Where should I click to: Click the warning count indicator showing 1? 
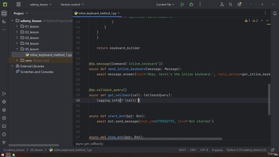(x=247, y=20)
